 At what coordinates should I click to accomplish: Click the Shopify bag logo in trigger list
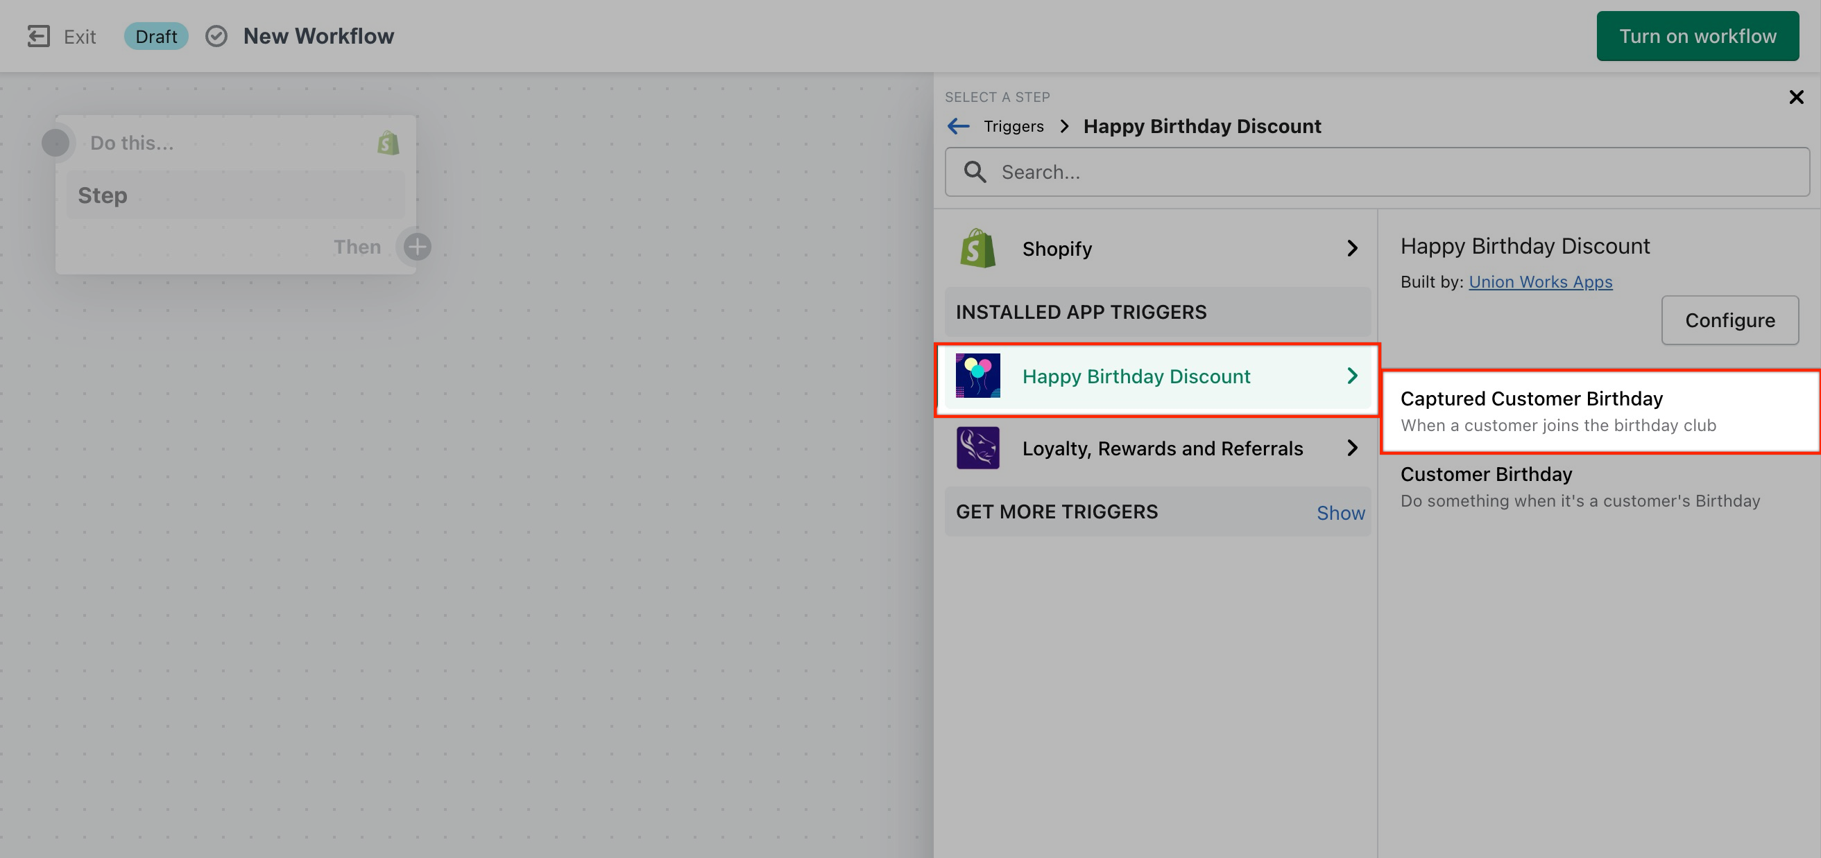(977, 248)
